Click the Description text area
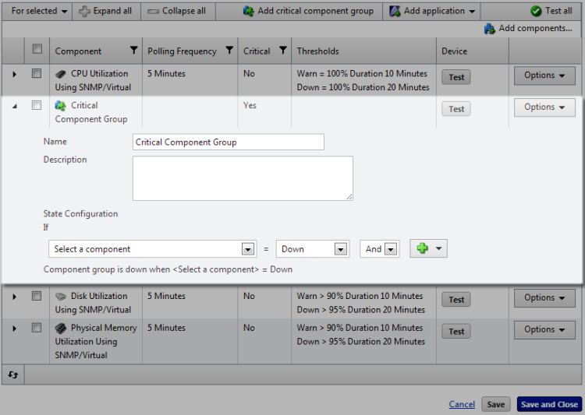 243,178
